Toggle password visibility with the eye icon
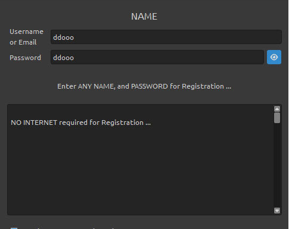Image resolution: width=289 pixels, height=229 pixels. [274, 57]
